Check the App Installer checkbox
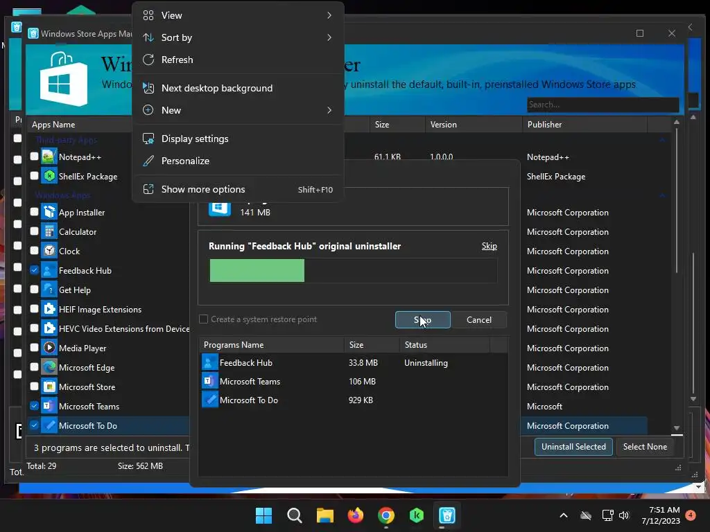This screenshot has width=710, height=532. pyautogui.click(x=34, y=211)
